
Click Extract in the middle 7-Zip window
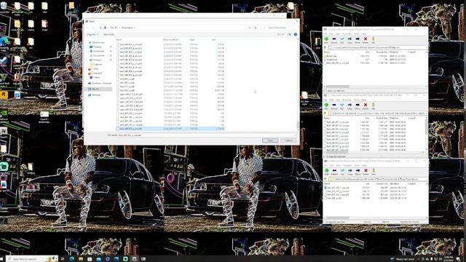[x=334, y=106]
